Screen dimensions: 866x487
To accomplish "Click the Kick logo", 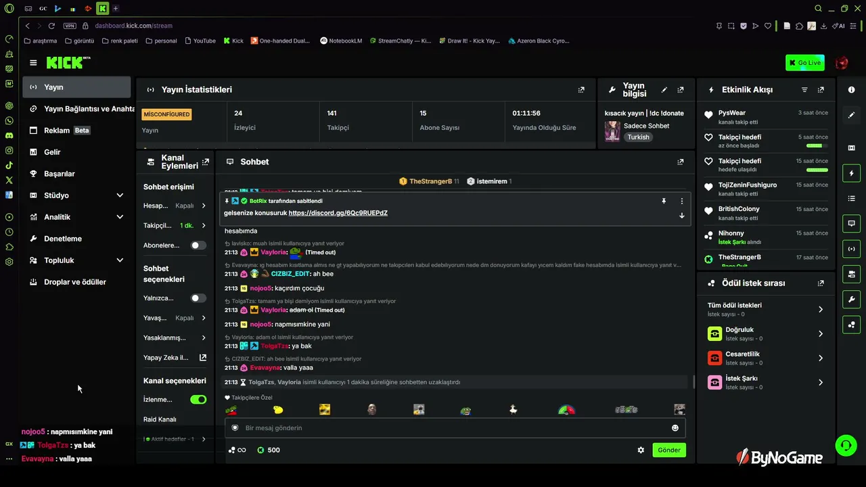I will click(x=68, y=63).
